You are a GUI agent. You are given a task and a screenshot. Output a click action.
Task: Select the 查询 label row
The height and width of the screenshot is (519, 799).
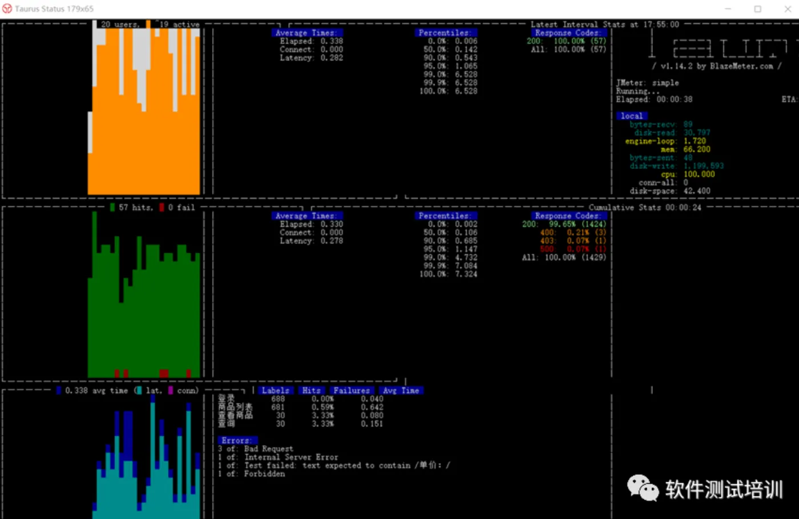[x=301, y=424]
